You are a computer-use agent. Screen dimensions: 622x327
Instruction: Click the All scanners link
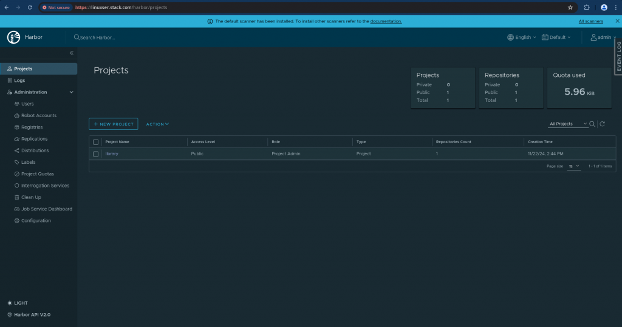click(x=590, y=21)
